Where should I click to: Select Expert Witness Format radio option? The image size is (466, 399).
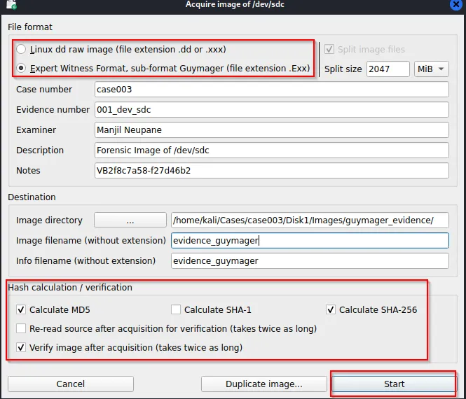(22, 69)
